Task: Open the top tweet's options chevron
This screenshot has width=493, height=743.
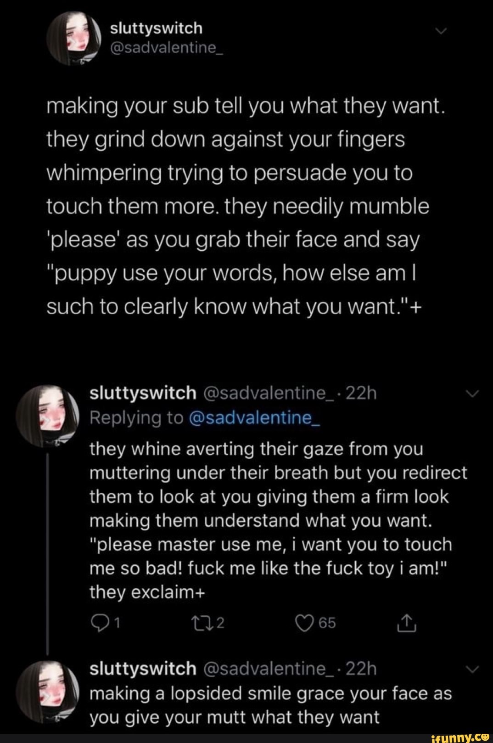Action: (442, 30)
